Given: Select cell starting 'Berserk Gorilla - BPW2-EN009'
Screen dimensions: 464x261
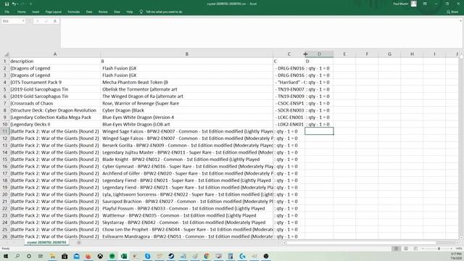Looking at the screenshot, I should (187, 146).
